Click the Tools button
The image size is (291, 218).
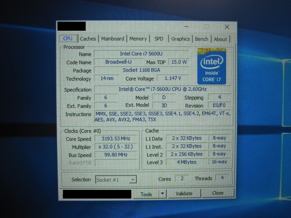pos(146,194)
